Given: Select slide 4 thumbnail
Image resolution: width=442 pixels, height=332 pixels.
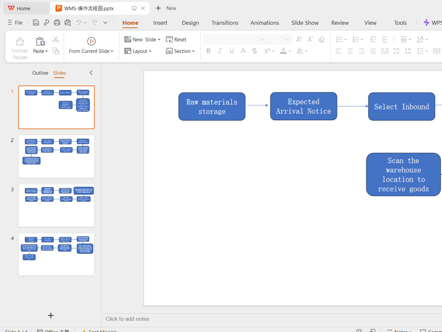Looking at the screenshot, I should 57,255.
